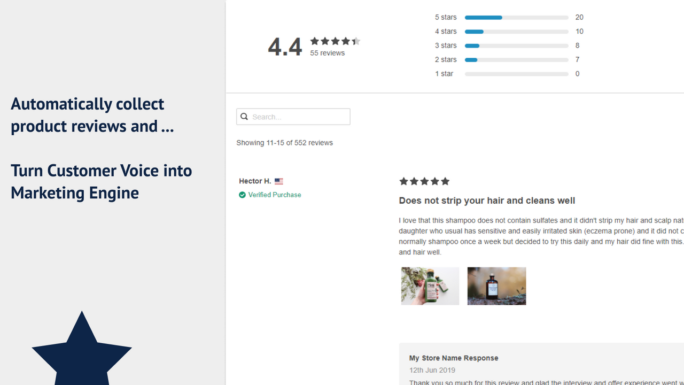684x385 pixels.
Task: Click the '1 star' label
Action: (x=444, y=74)
